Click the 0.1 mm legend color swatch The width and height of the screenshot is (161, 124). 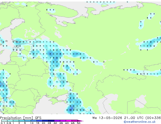click(x=4, y=121)
